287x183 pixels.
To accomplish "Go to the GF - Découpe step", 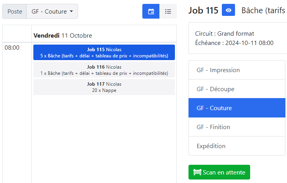I will [x=237, y=89].
